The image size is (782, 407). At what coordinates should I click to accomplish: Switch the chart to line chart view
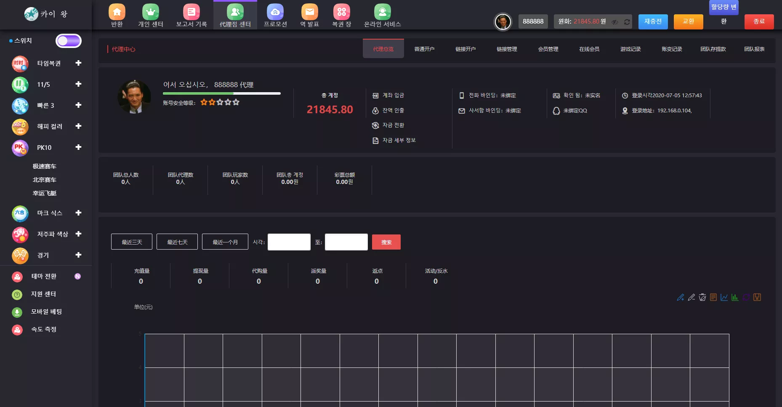pos(724,297)
